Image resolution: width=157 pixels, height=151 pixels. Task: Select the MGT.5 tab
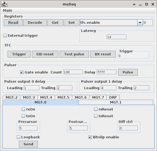[x=64, y=97]
